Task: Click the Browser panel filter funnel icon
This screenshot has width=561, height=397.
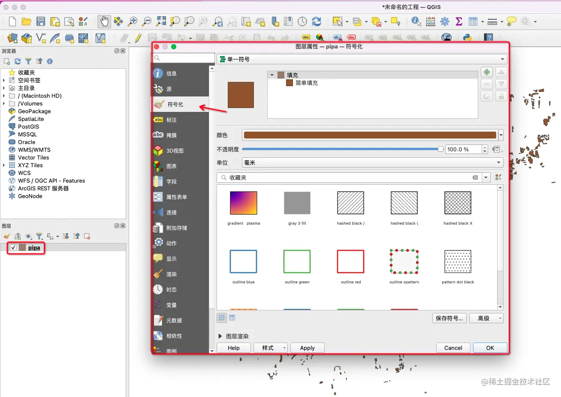Action: tap(28, 61)
